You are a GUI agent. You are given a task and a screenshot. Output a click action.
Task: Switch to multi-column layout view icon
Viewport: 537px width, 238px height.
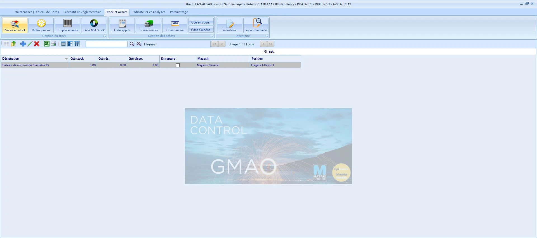coord(77,44)
